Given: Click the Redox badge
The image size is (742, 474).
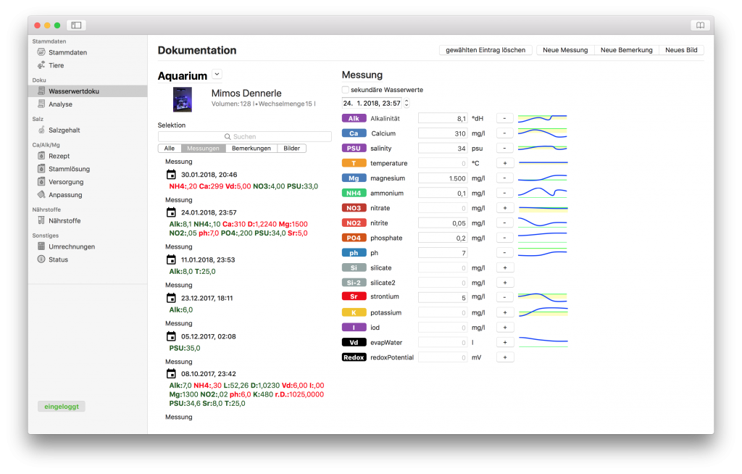Looking at the screenshot, I should [354, 357].
